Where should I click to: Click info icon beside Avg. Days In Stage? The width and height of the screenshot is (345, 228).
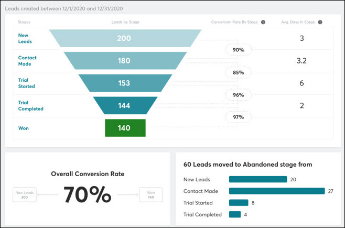pyautogui.click(x=320, y=23)
